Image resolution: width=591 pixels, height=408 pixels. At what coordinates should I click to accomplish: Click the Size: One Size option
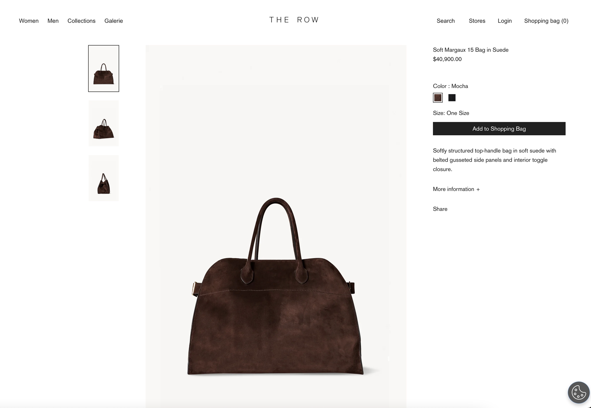[451, 113]
